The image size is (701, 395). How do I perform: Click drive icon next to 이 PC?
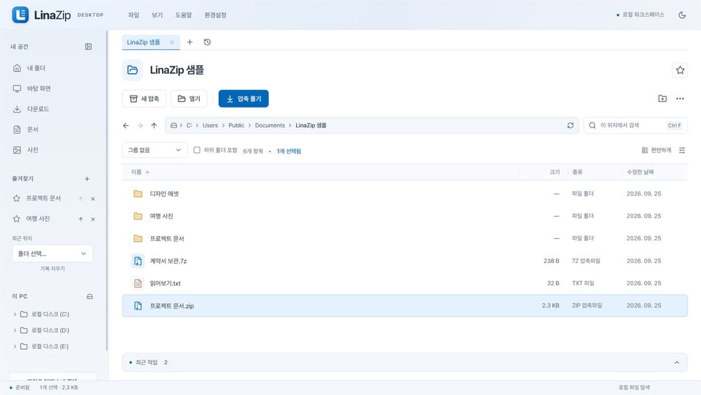90,297
